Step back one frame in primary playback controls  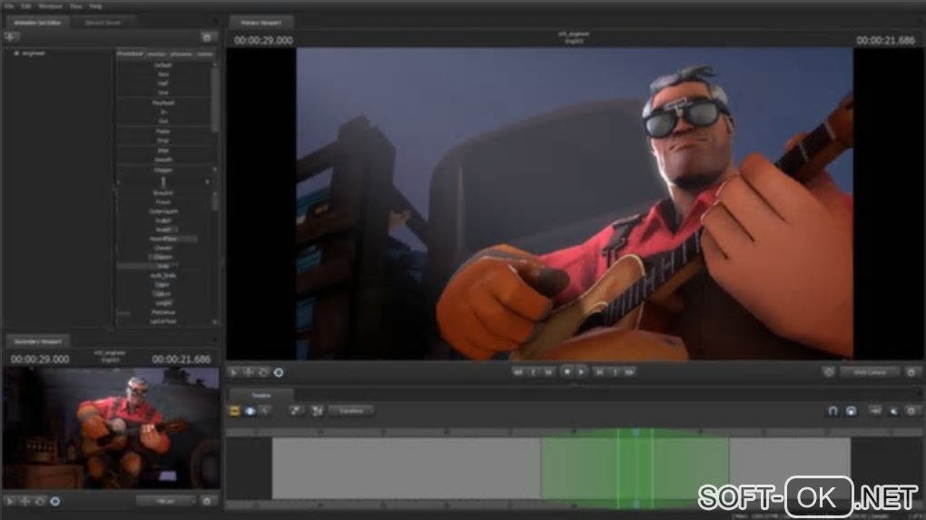click(533, 372)
